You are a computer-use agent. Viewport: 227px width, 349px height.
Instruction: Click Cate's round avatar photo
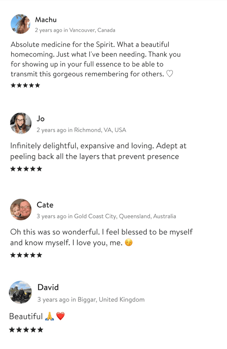(x=21, y=210)
